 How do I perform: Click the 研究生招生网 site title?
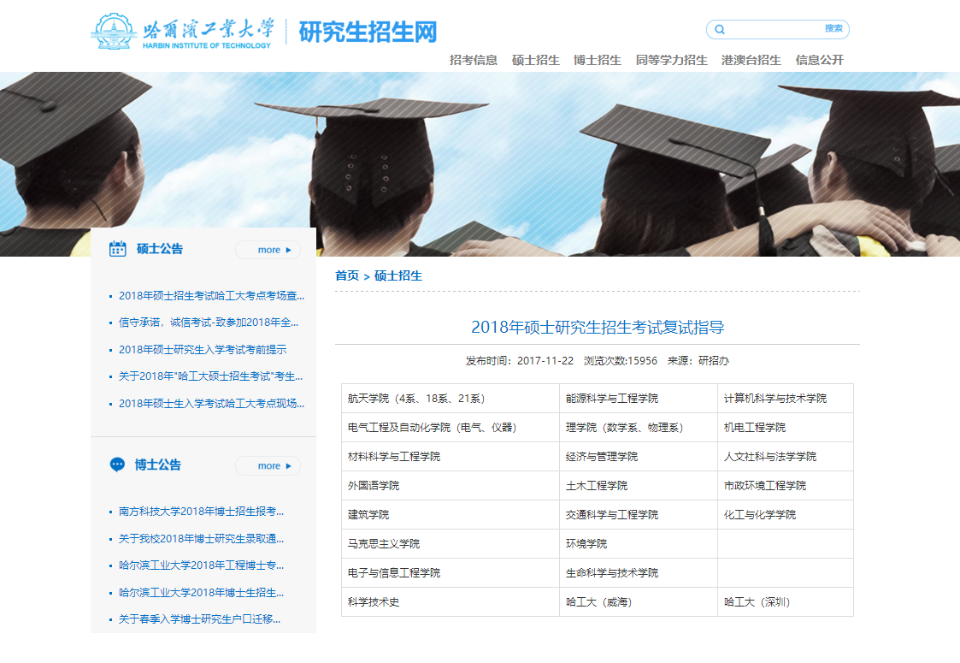(x=368, y=32)
